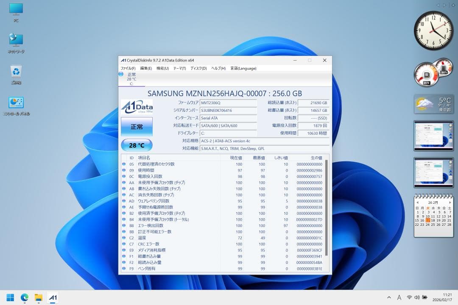Click the add gadget plus icon
The width and height of the screenshot is (458, 305).
[x=453, y=5]
